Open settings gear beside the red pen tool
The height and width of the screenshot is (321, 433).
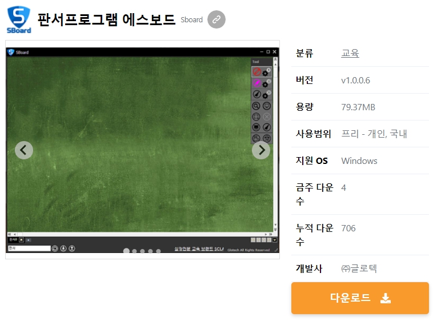pos(266,73)
